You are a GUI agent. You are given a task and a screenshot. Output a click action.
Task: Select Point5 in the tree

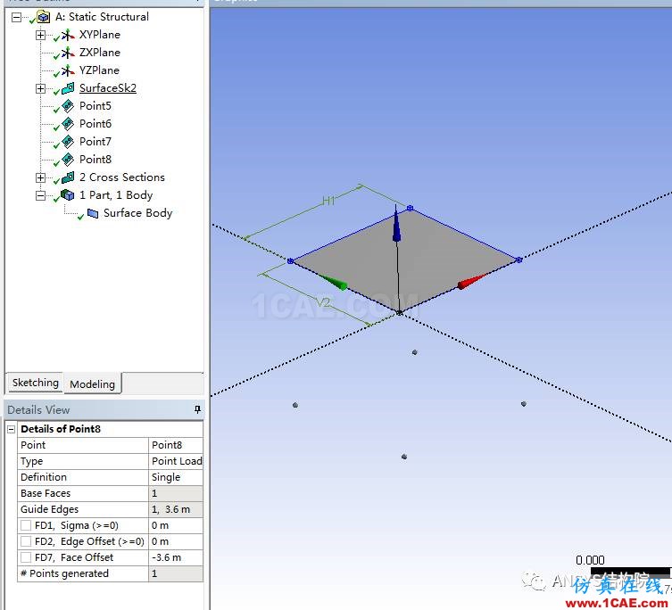pyautogui.click(x=95, y=106)
